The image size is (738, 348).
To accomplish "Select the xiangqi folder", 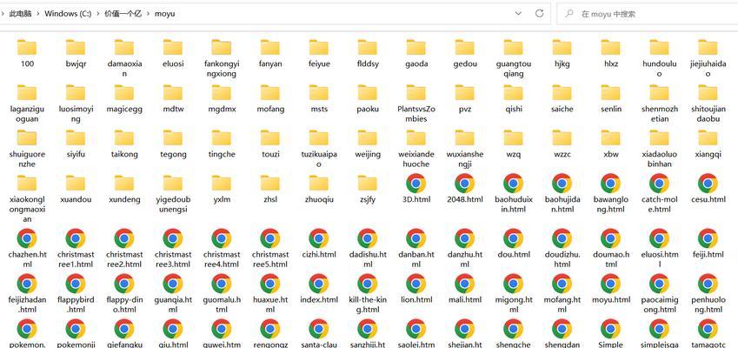I will [708, 137].
